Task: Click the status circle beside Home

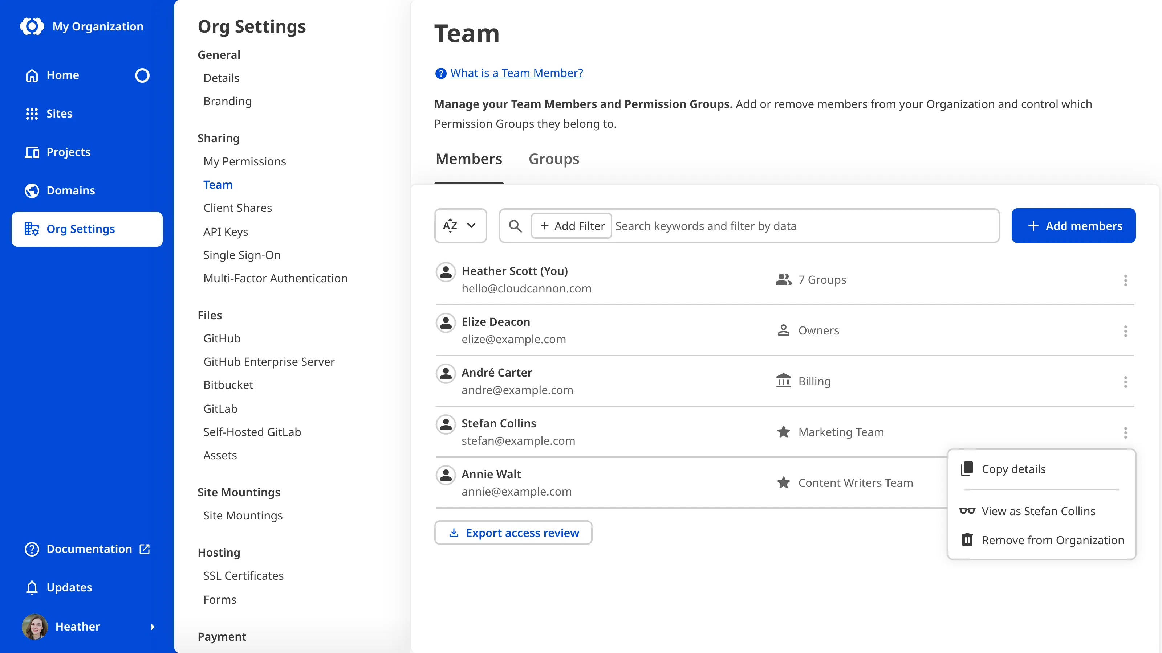Action: pyautogui.click(x=142, y=75)
